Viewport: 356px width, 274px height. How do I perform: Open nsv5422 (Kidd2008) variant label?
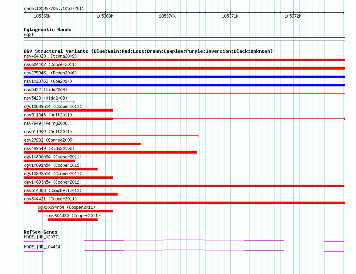point(46,90)
